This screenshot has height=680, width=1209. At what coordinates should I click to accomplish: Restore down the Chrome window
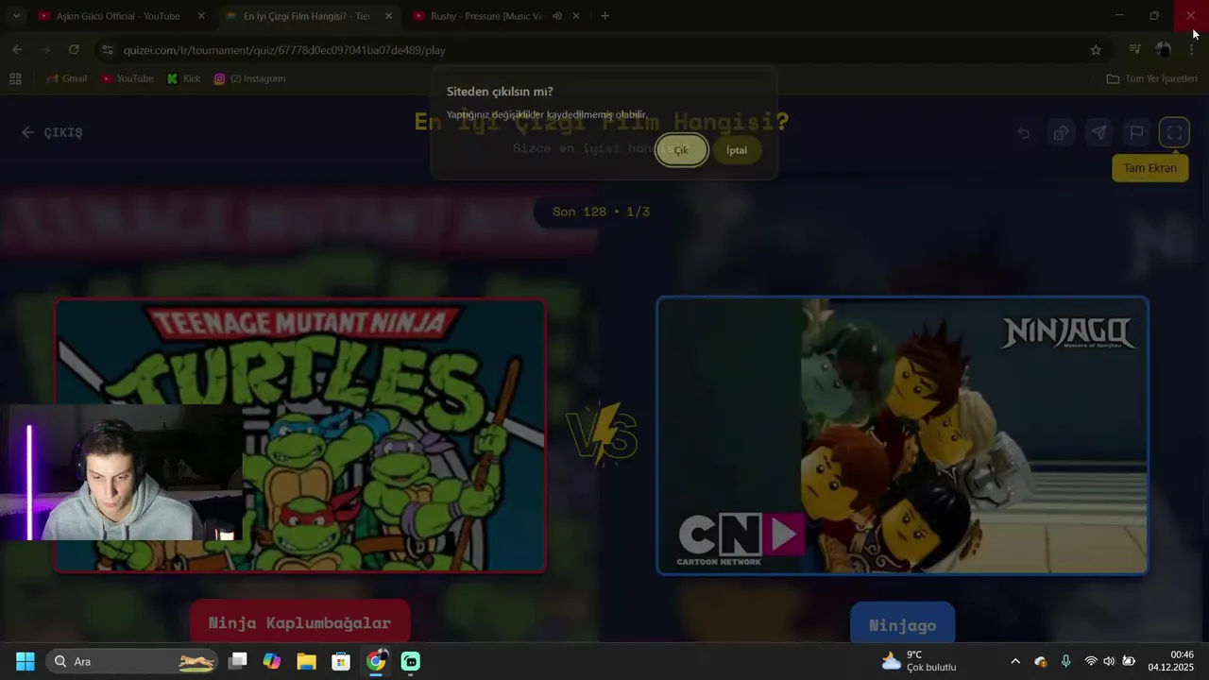pos(1154,16)
